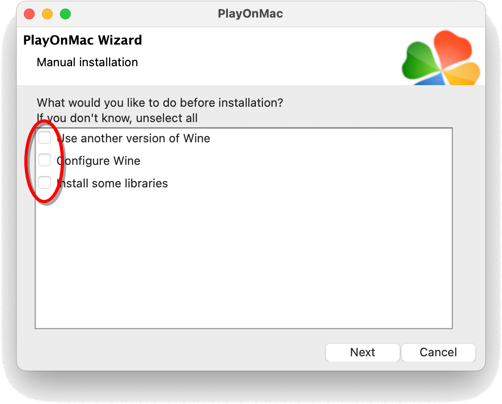Click the 'PlayOnMac Wizard' heading
The width and height of the screenshot is (502, 404).
82,40
